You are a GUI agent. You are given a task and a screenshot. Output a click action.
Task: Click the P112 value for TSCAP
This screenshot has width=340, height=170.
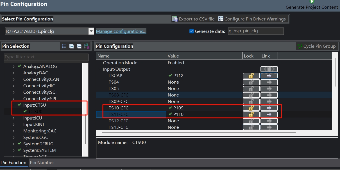click(x=178, y=76)
